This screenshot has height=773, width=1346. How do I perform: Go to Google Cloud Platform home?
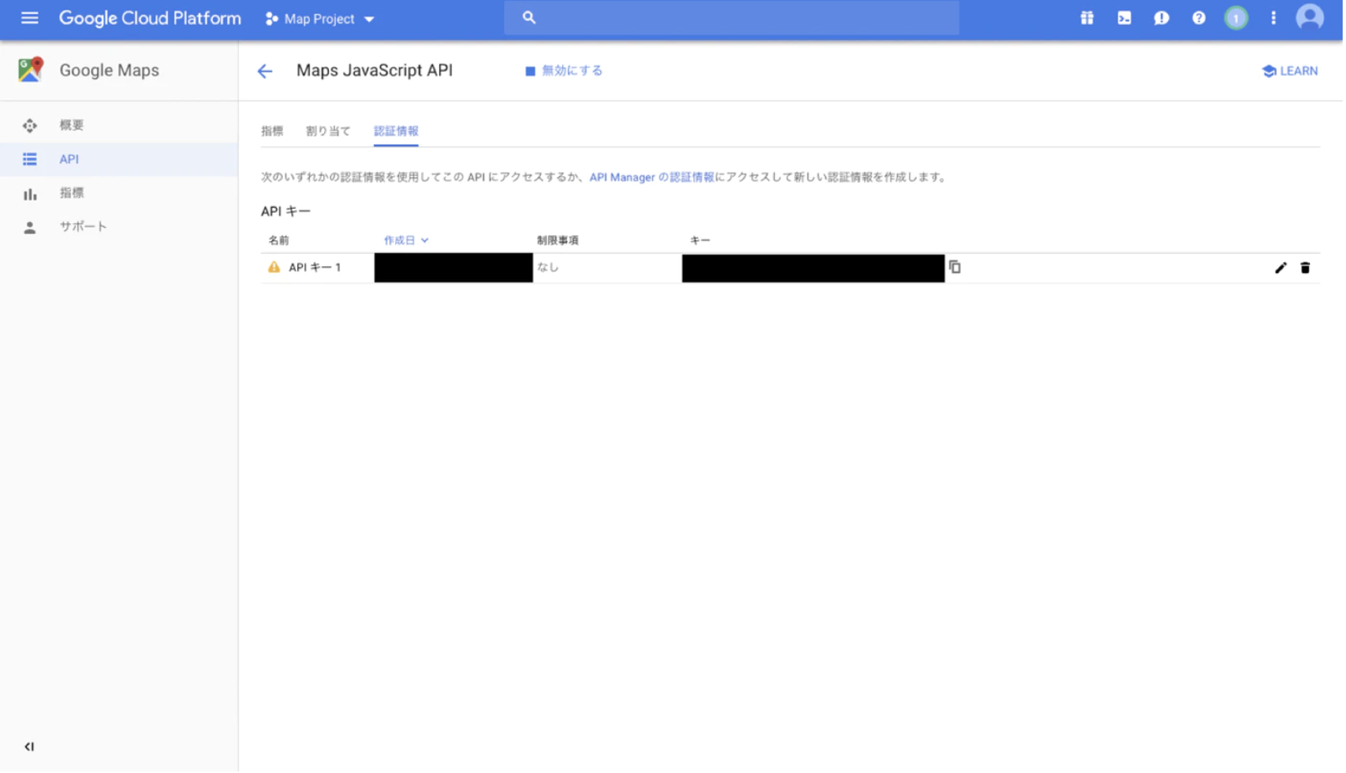tap(150, 18)
